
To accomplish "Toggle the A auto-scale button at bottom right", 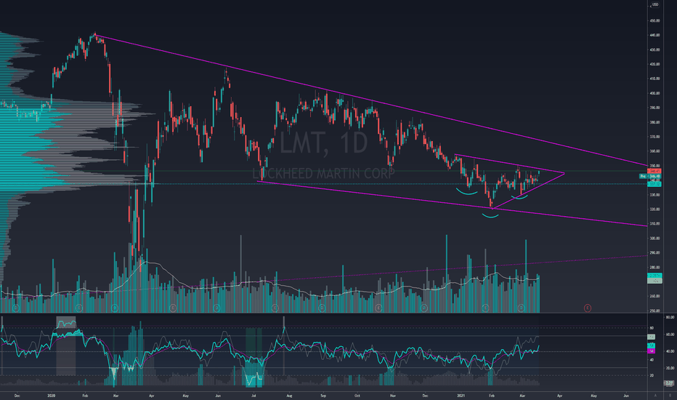I will 655,395.
